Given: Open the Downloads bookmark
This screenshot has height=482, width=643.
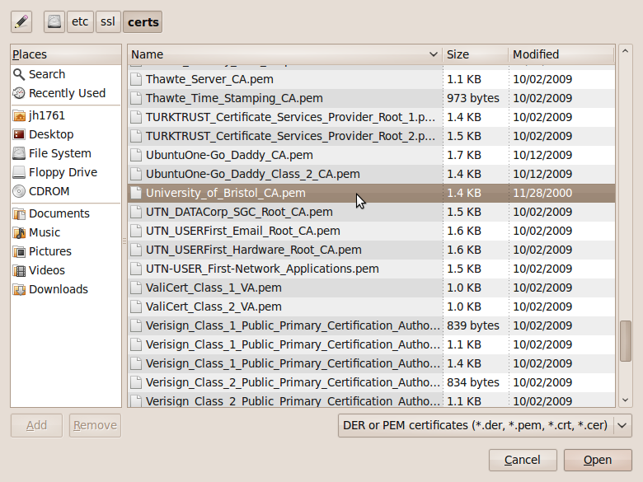Looking at the screenshot, I should 66,289.
